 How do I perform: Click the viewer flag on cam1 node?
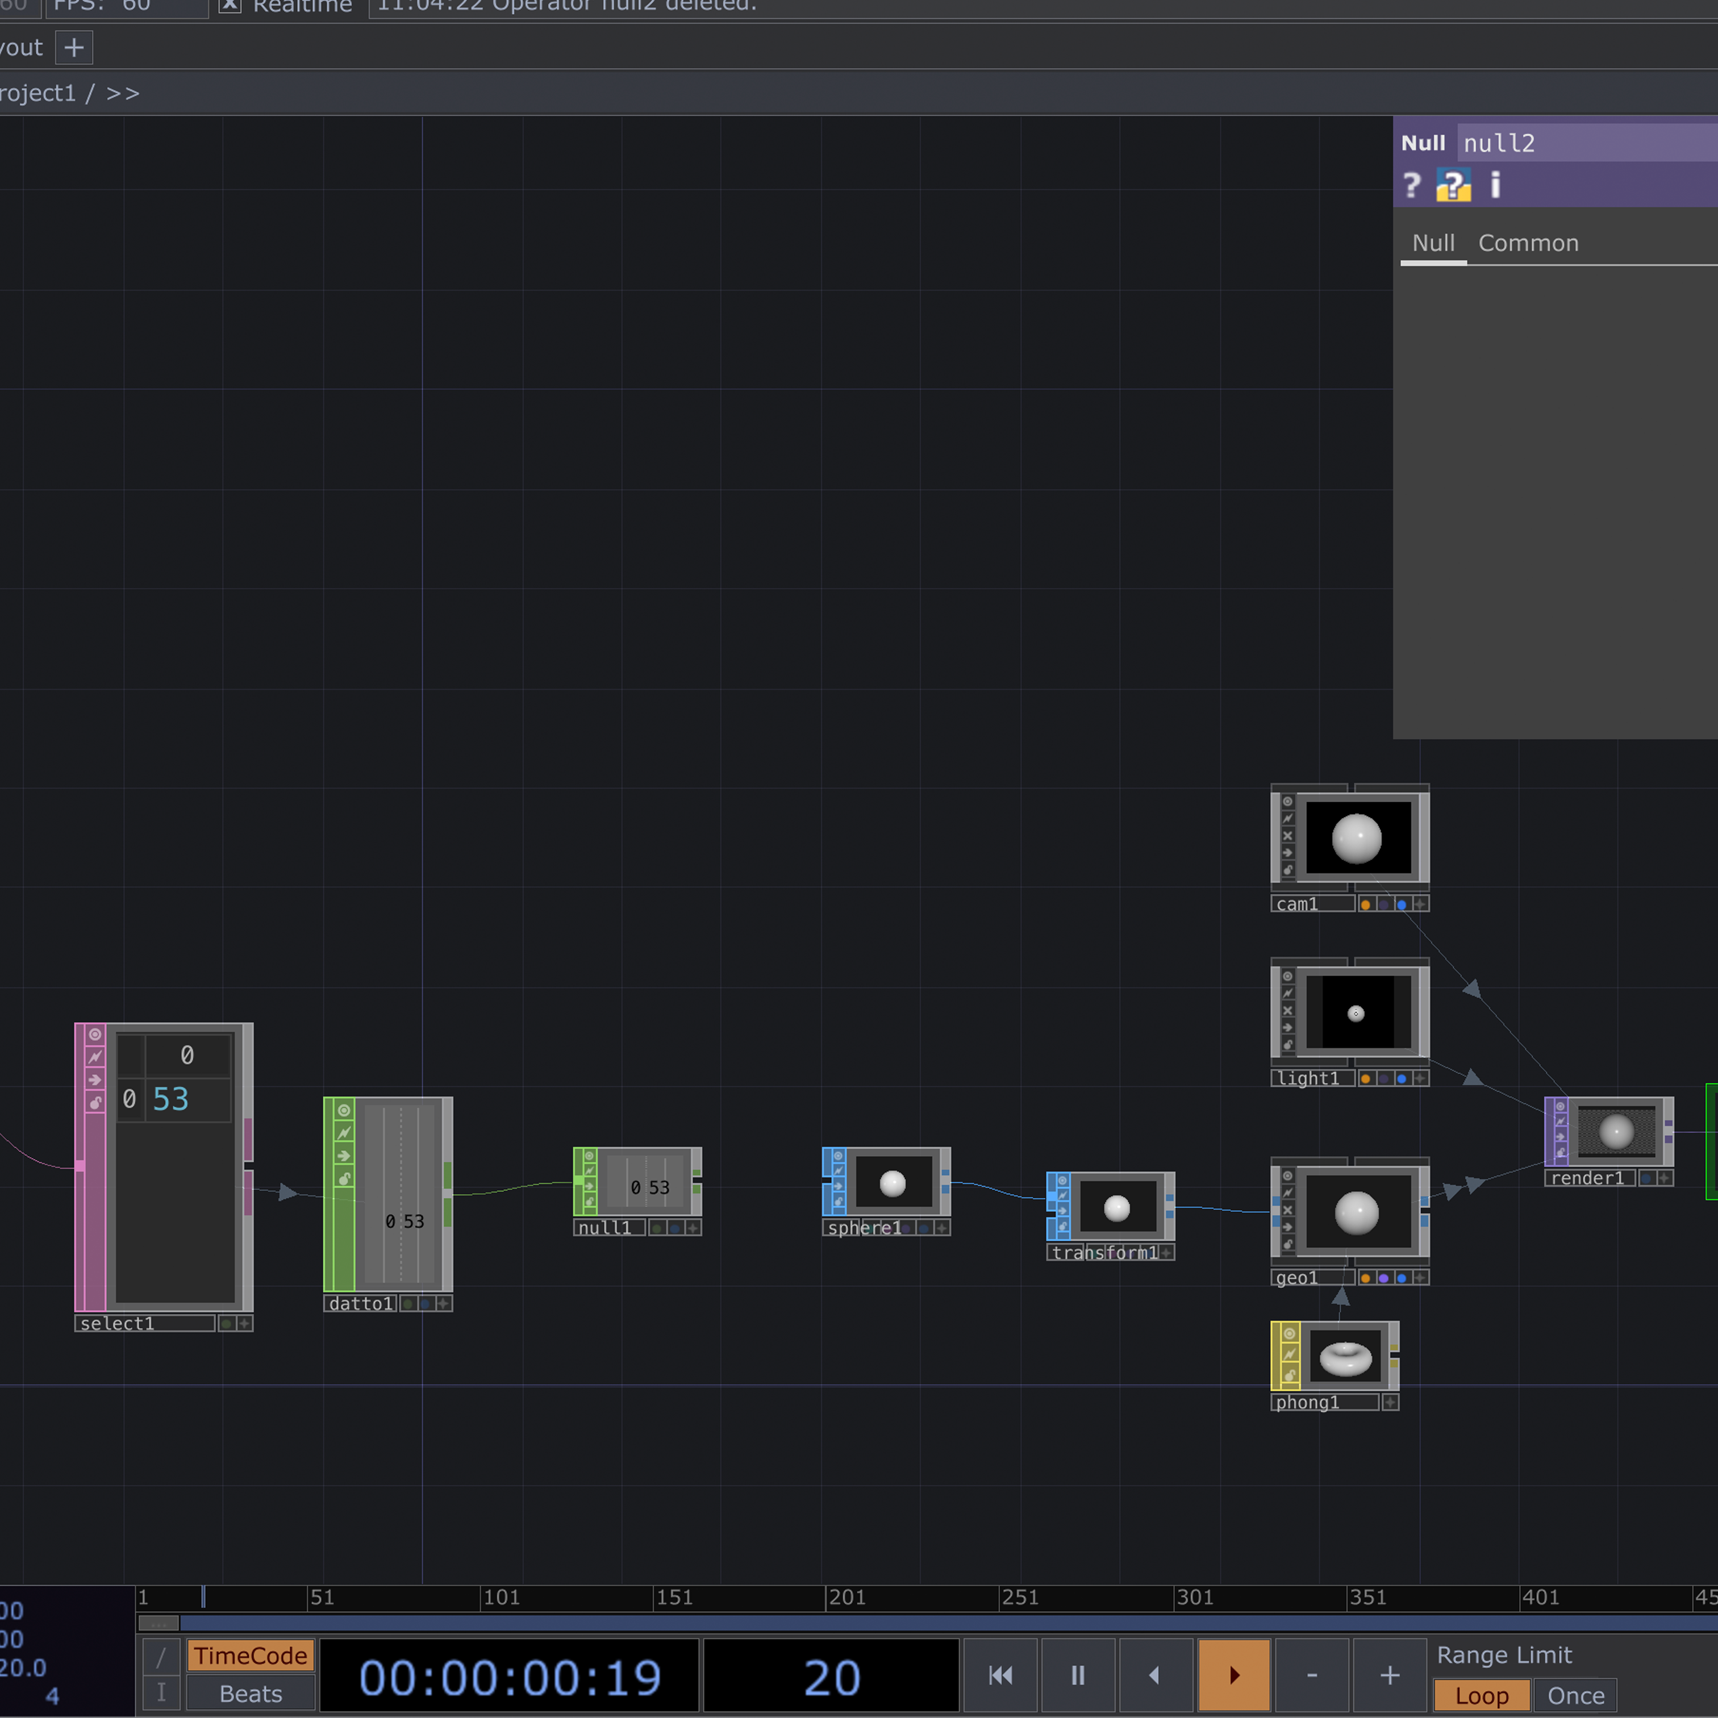pyautogui.click(x=1287, y=802)
